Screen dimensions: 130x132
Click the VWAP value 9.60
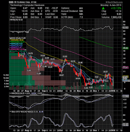(56, 17)
